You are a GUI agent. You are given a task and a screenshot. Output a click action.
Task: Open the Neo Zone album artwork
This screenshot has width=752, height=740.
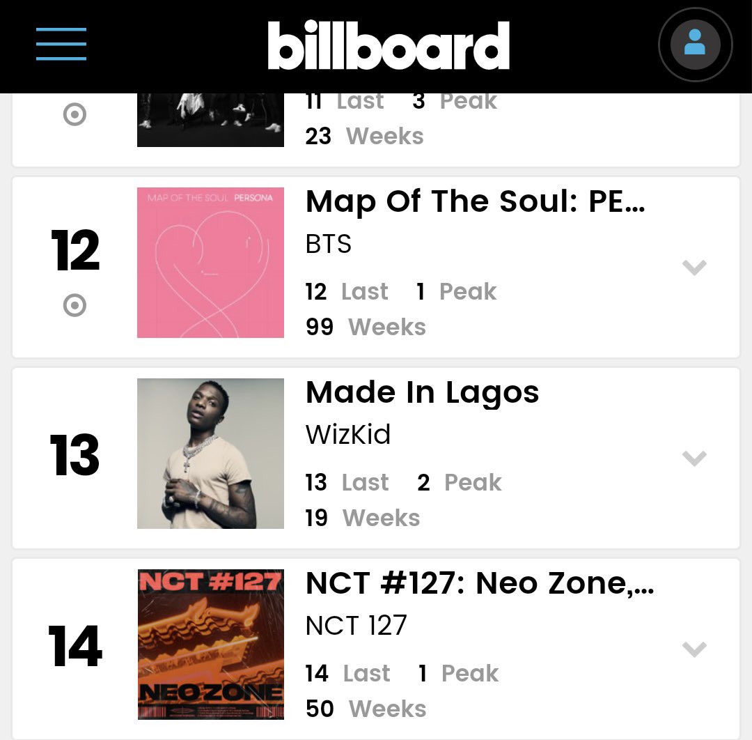coord(210,645)
